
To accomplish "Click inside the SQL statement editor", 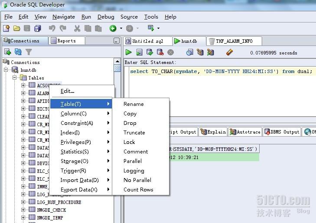I will click(222, 92).
